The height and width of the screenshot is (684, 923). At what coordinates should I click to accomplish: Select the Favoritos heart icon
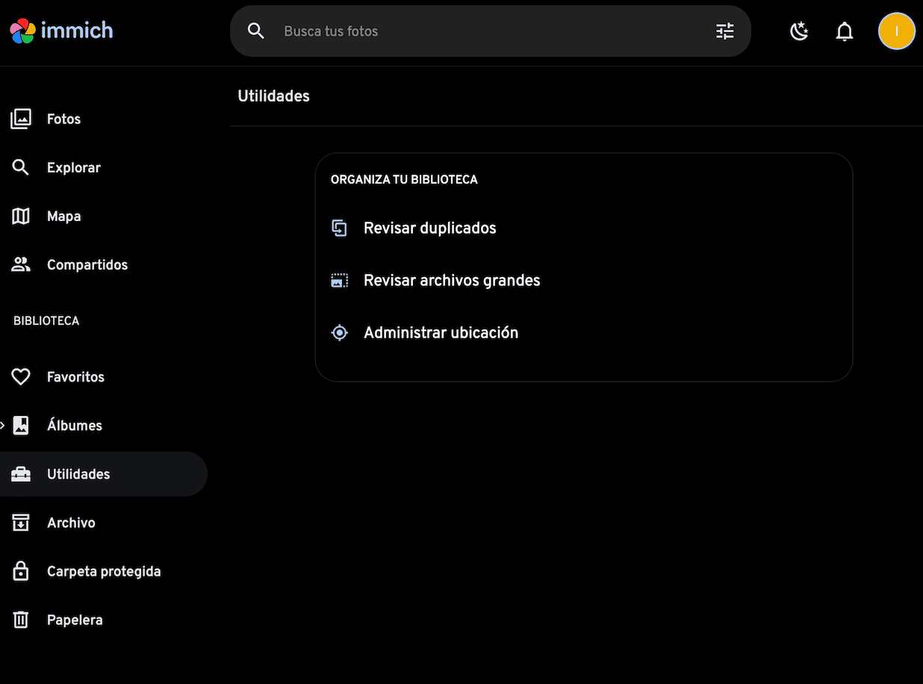(x=21, y=377)
